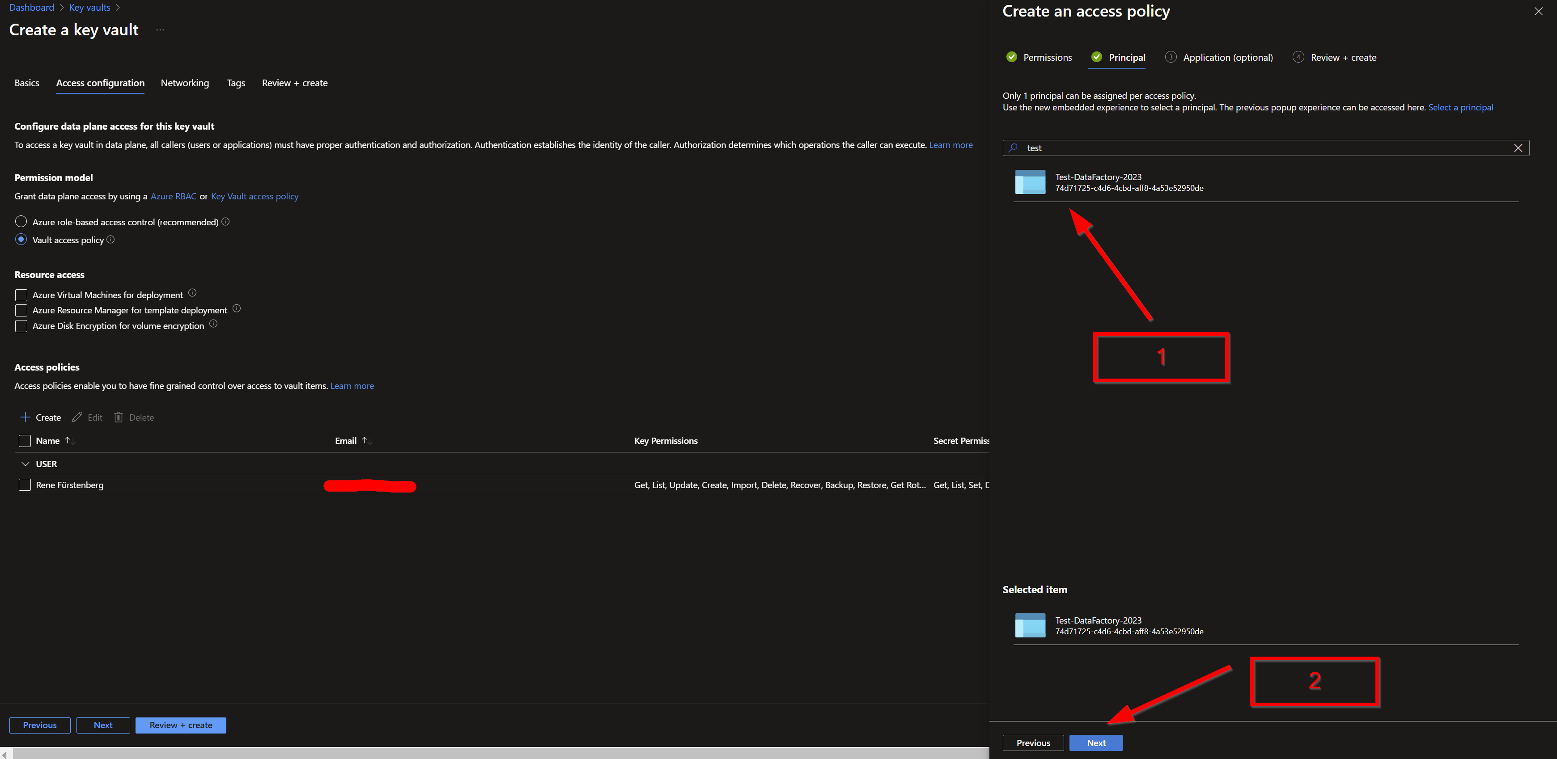The image size is (1557, 759).
Task: Click Next button in key vault wizard footer
Action: (103, 725)
